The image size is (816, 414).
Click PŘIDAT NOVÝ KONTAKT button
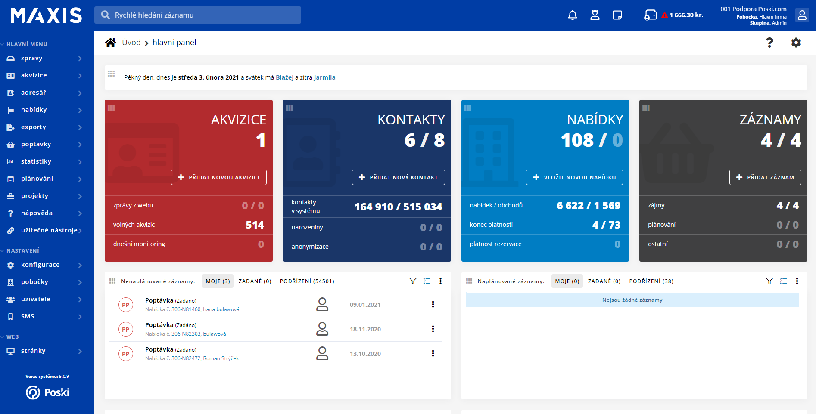pyautogui.click(x=399, y=177)
